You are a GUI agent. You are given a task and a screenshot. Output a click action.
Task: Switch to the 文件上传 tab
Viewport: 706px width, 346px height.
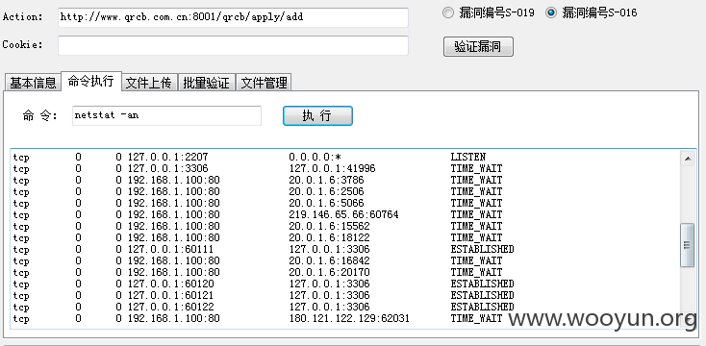click(149, 83)
